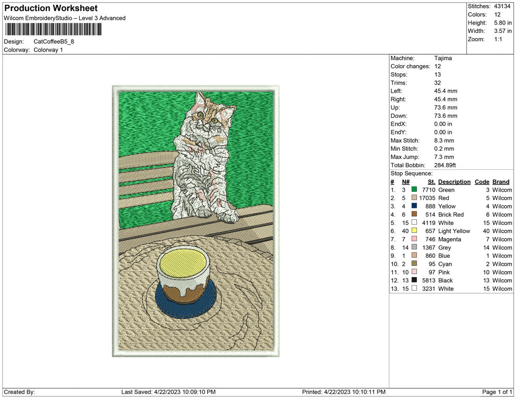Click the St. column header
Screen dimensions: 516x397
(x=431, y=181)
